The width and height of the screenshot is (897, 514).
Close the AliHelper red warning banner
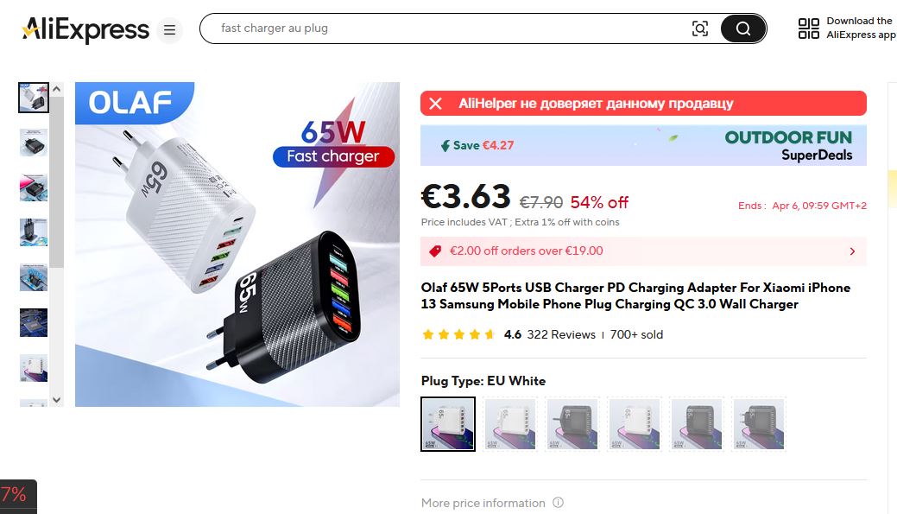435,104
